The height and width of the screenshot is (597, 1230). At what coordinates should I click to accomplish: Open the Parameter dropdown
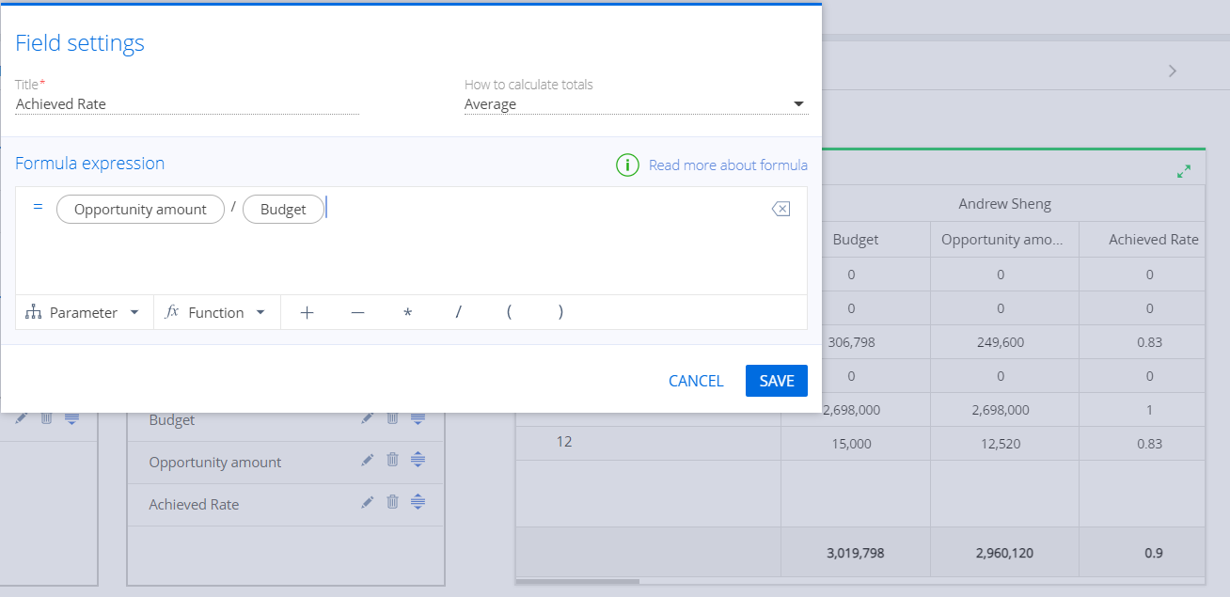pos(84,313)
